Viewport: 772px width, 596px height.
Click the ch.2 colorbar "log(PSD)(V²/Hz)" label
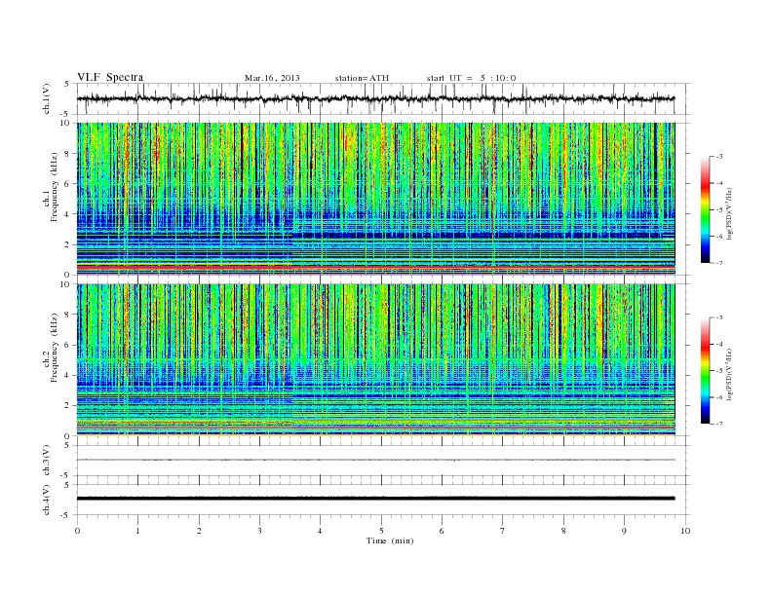730,375
